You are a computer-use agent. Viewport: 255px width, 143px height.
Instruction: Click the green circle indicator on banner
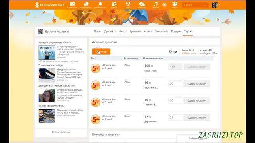tap(218, 19)
